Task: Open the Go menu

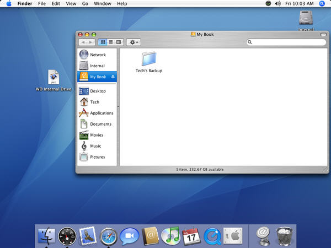Action: (85, 4)
